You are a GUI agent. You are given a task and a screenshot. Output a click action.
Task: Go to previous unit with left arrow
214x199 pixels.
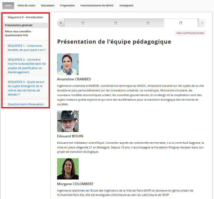[x=61, y=23]
